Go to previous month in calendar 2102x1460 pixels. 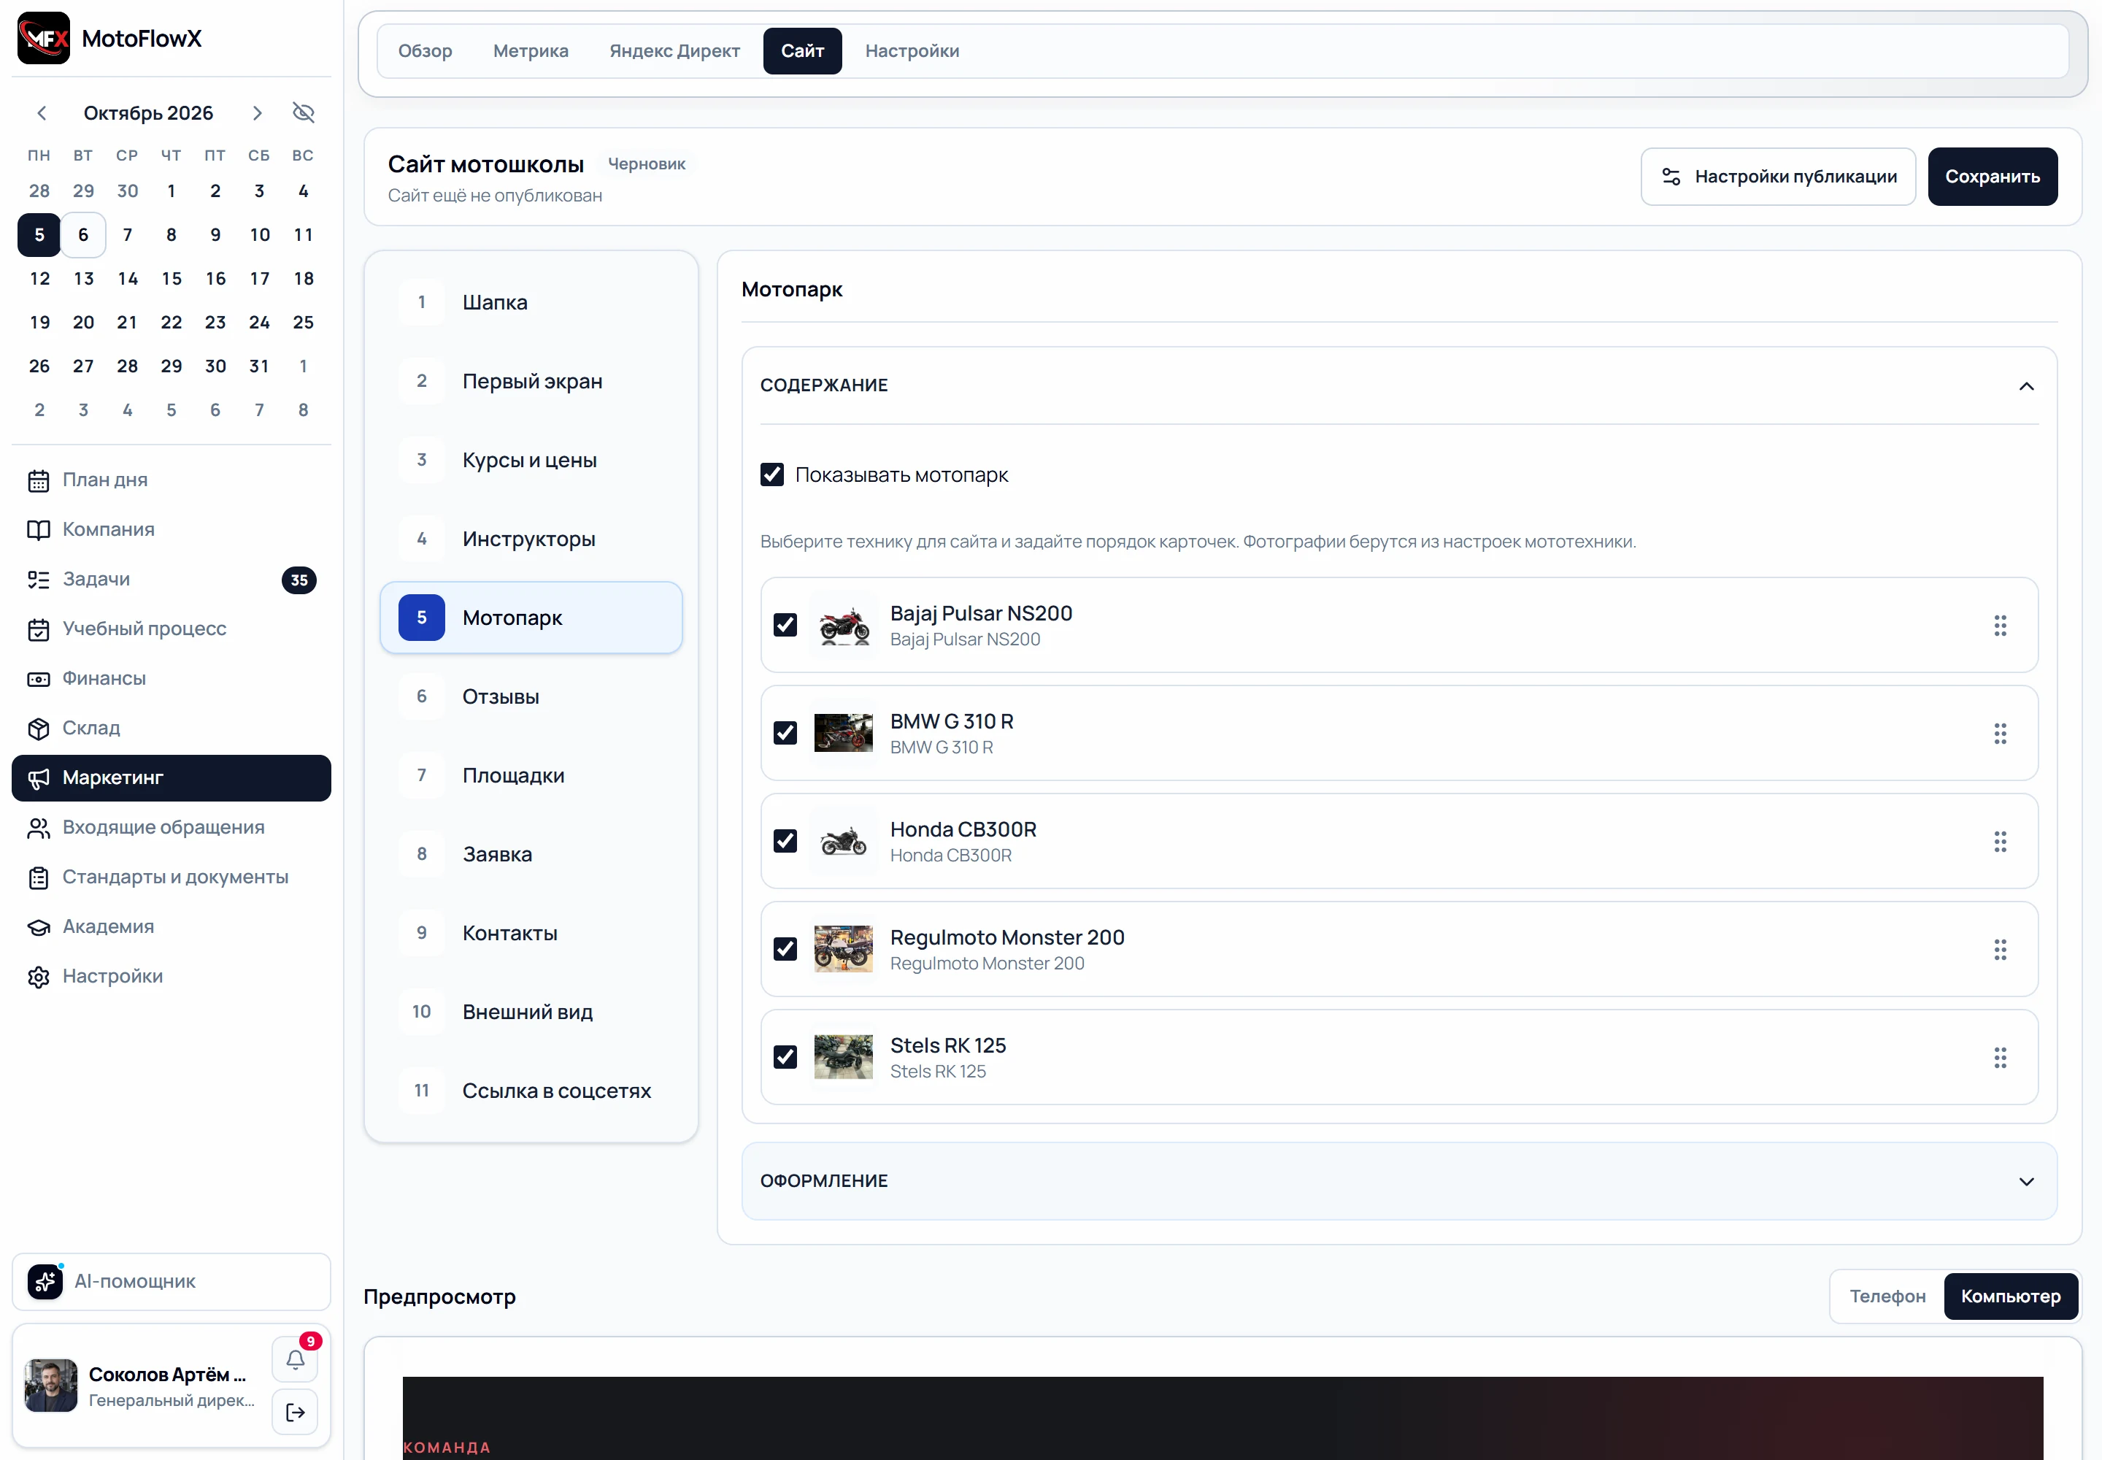(41, 112)
